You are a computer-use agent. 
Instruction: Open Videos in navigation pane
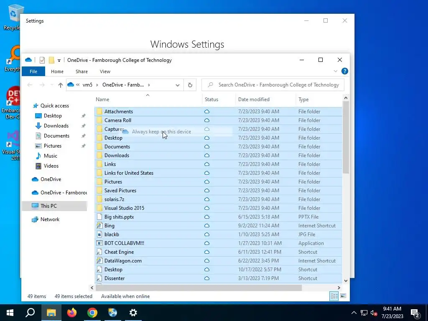pyautogui.click(x=51, y=166)
